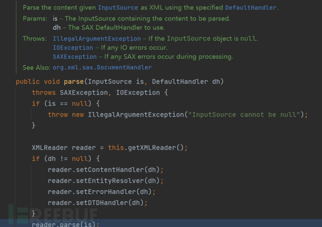Screen dimensions: 322x227
Task: Click IOException link in Throws documentation
Action: pyautogui.click(x=73, y=48)
